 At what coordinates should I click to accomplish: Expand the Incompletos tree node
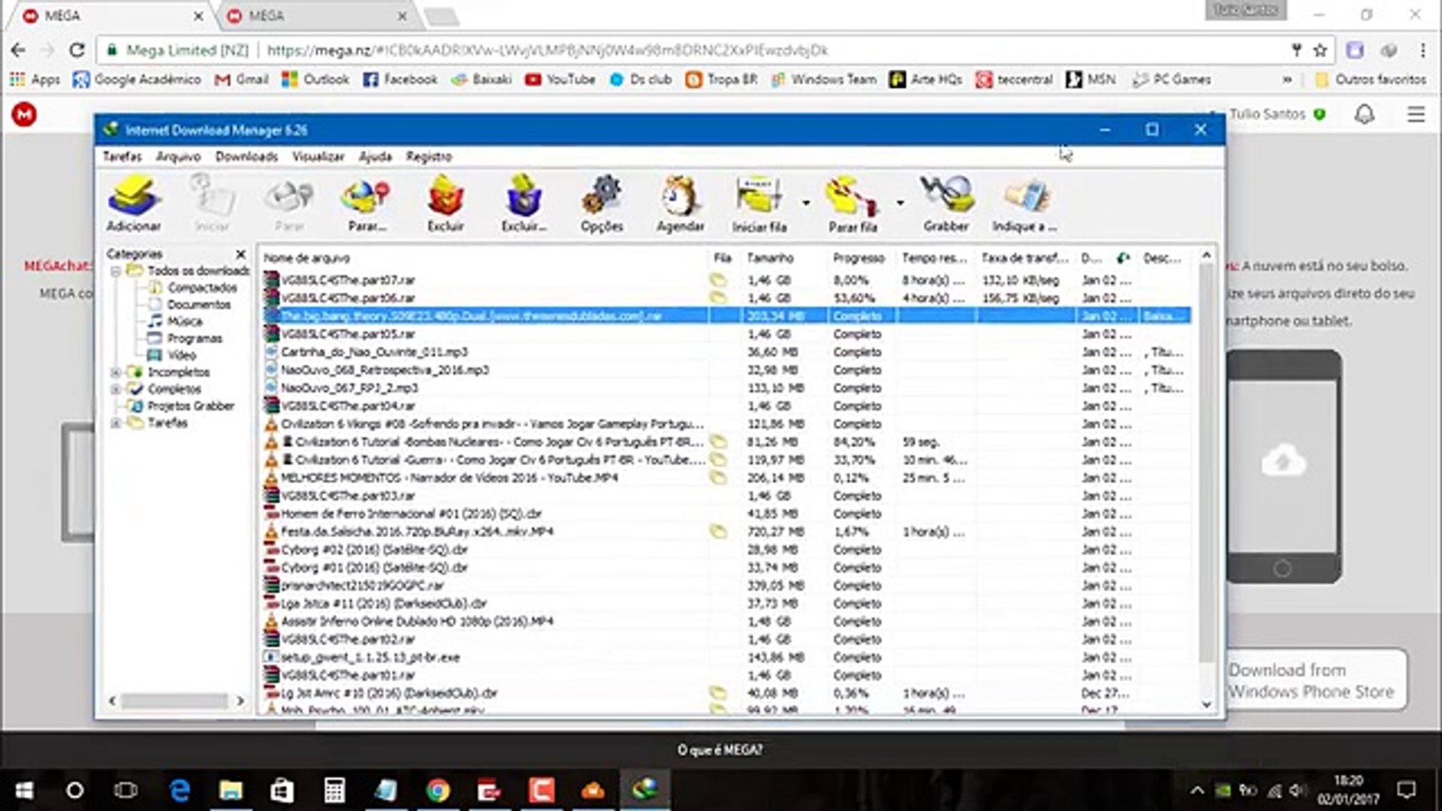116,372
